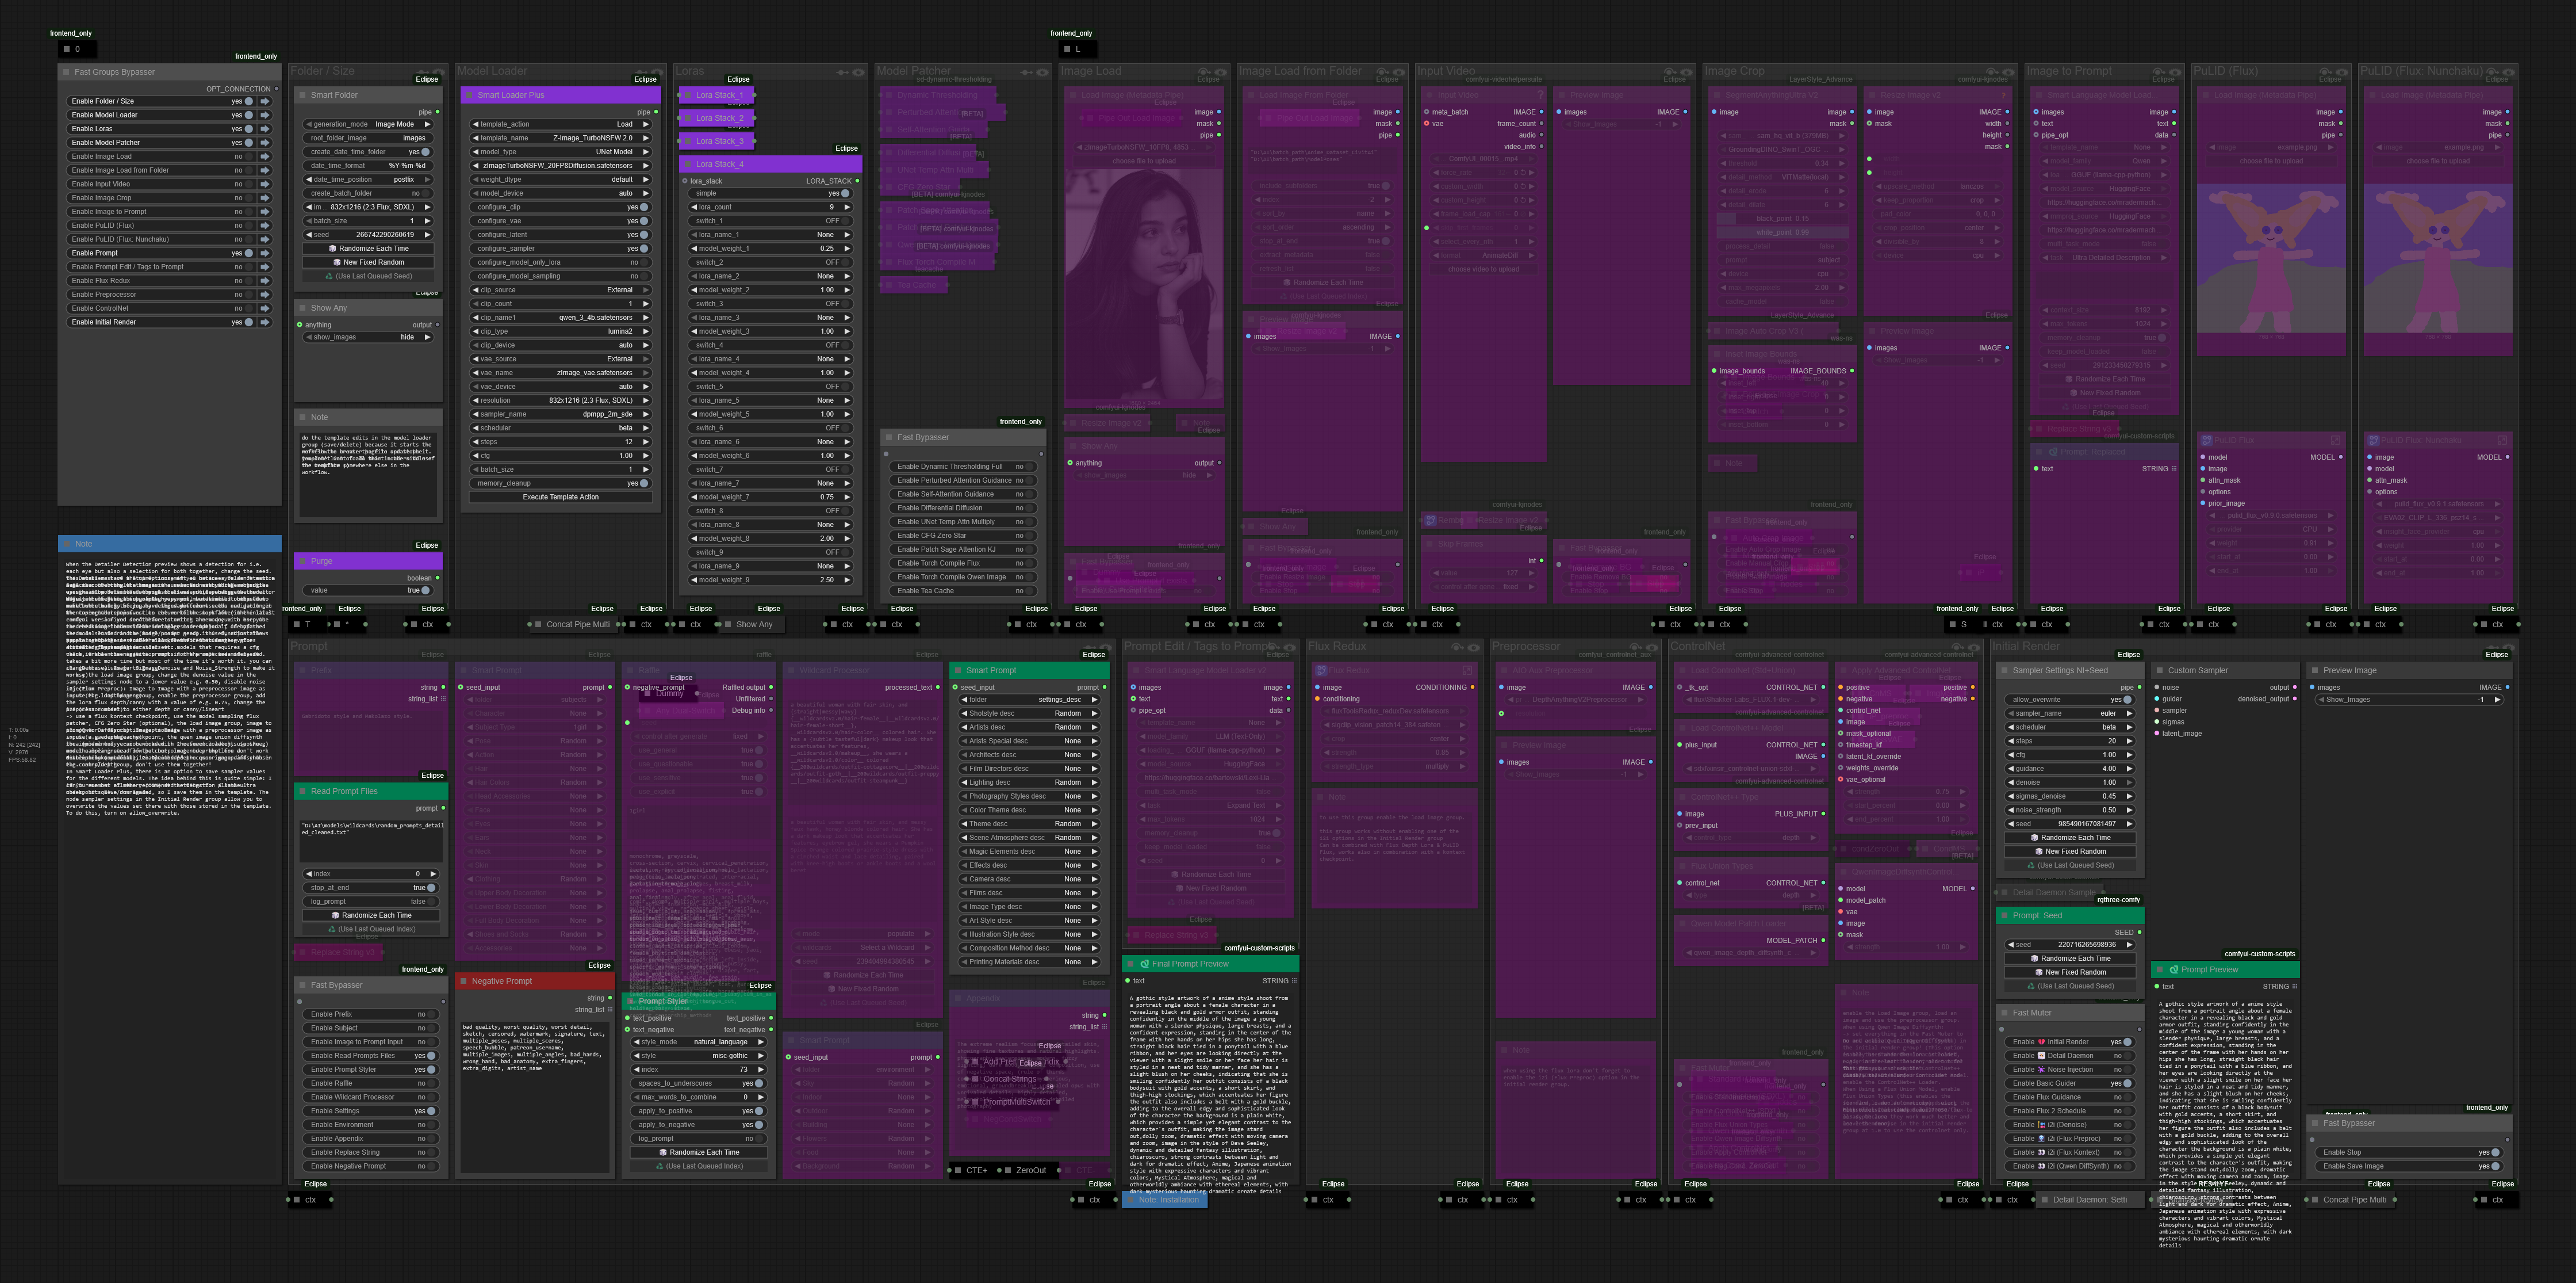Image resolution: width=2576 pixels, height=1283 pixels.
Task: Jump to Folder / Size group via its arrow
Action: (265, 101)
